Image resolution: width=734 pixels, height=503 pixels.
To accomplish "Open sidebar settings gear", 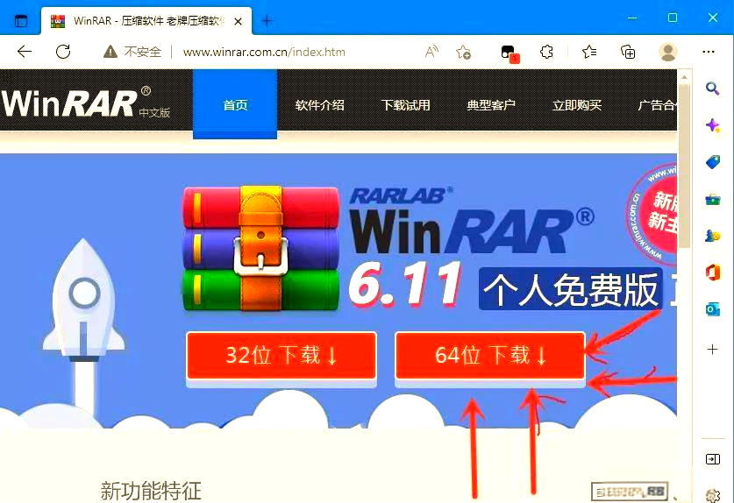I will (x=713, y=494).
